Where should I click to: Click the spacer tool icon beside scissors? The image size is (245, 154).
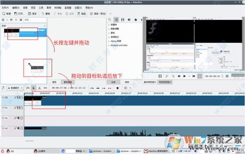(x=45, y=88)
